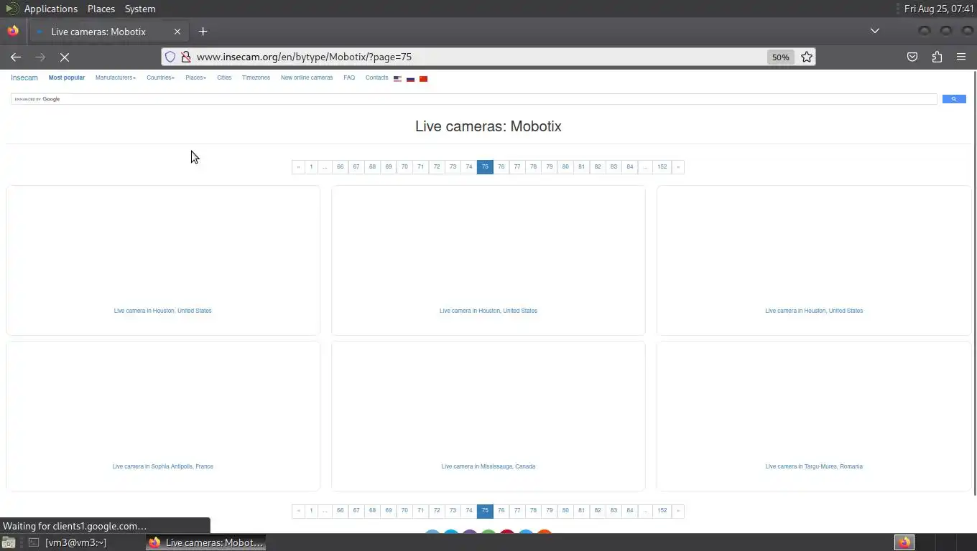
Task: Expand the website Places dropdown in navbar
Action: [195, 77]
